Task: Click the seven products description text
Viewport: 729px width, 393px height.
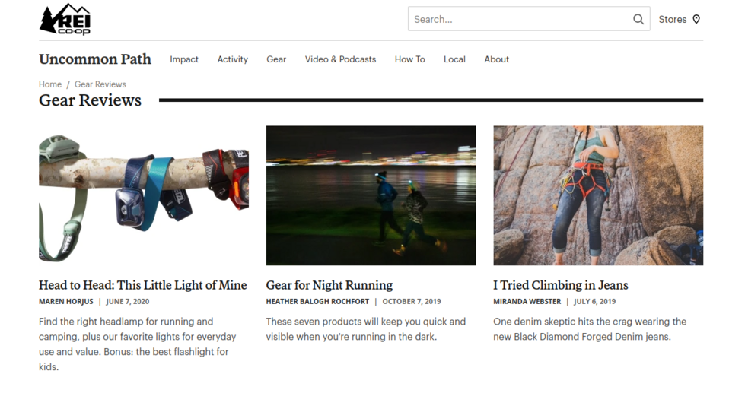Action: (x=366, y=329)
